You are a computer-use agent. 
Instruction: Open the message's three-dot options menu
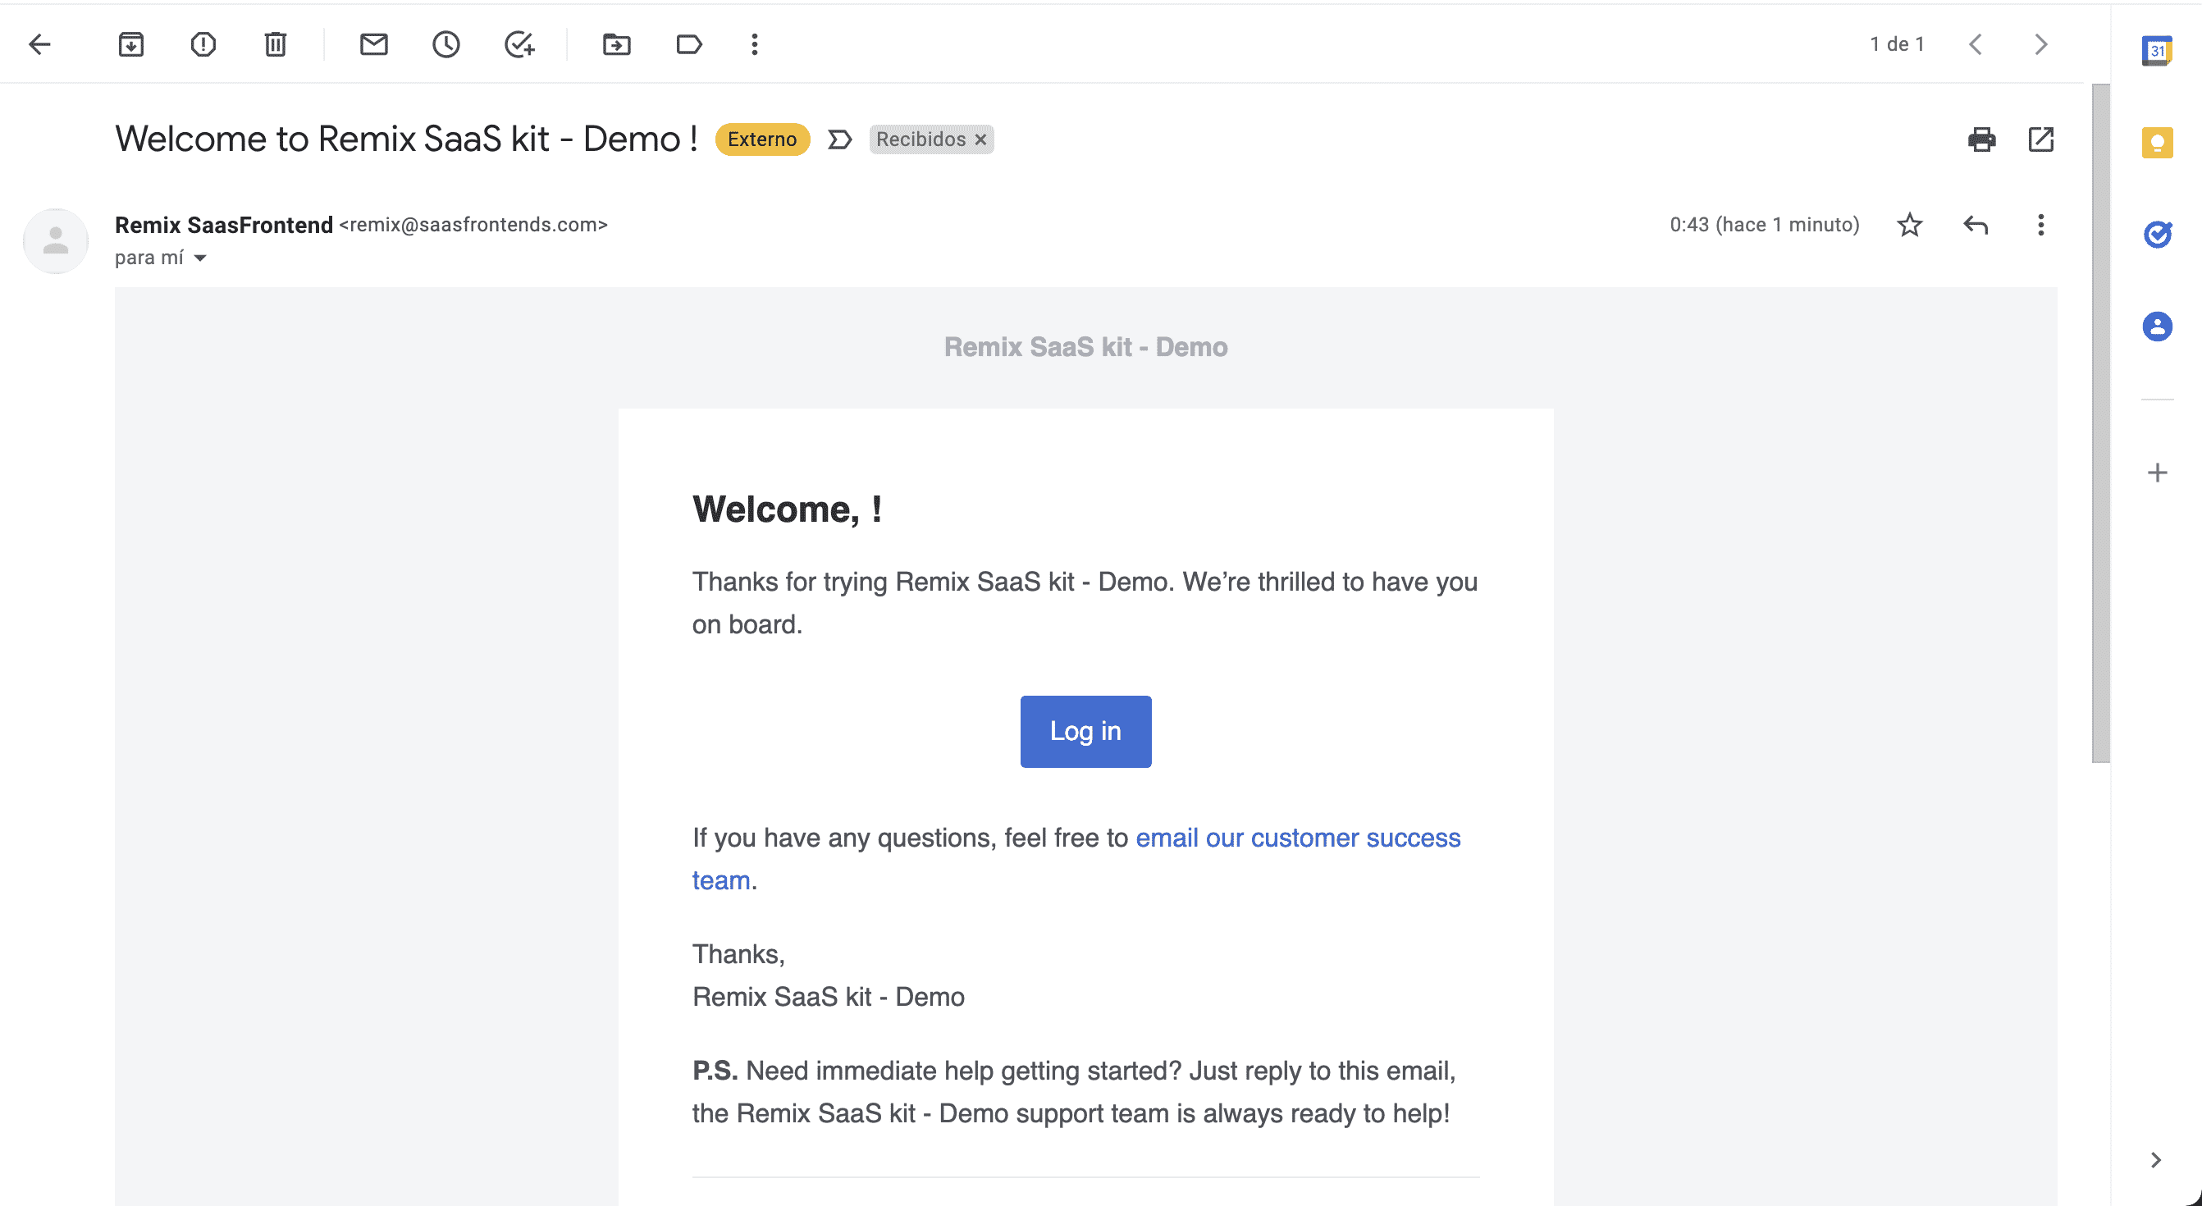[x=2040, y=225]
